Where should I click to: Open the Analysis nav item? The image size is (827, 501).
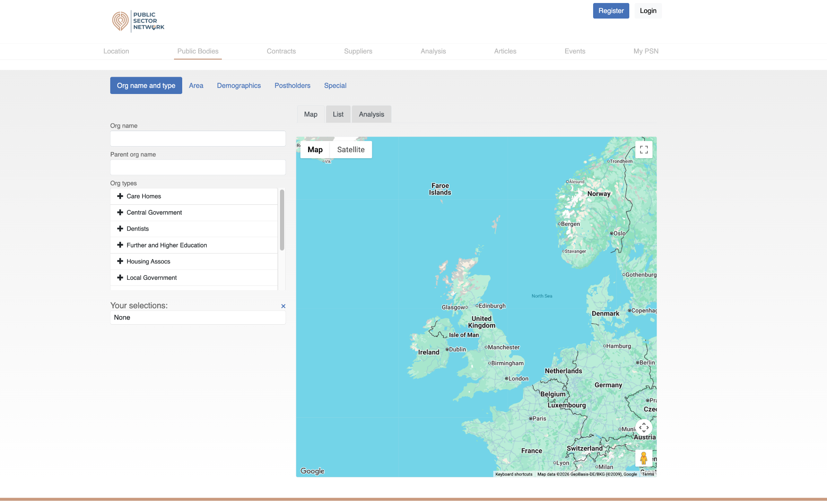(433, 51)
